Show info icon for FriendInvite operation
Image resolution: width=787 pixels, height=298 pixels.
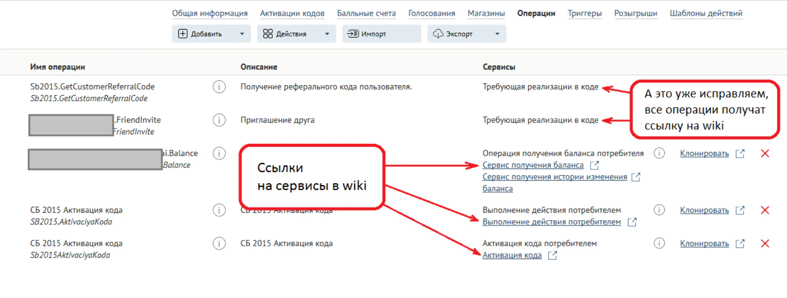[219, 120]
